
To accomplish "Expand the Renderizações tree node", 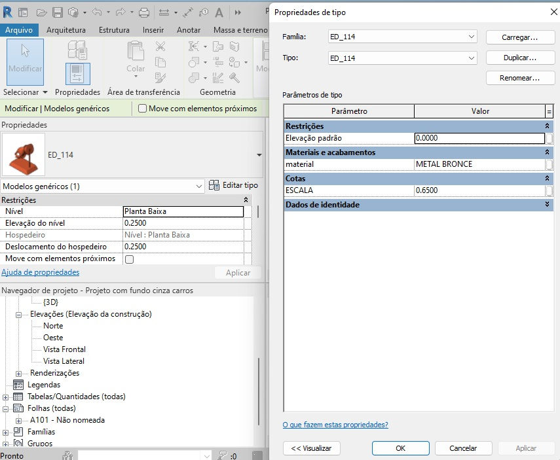I will click(18, 374).
